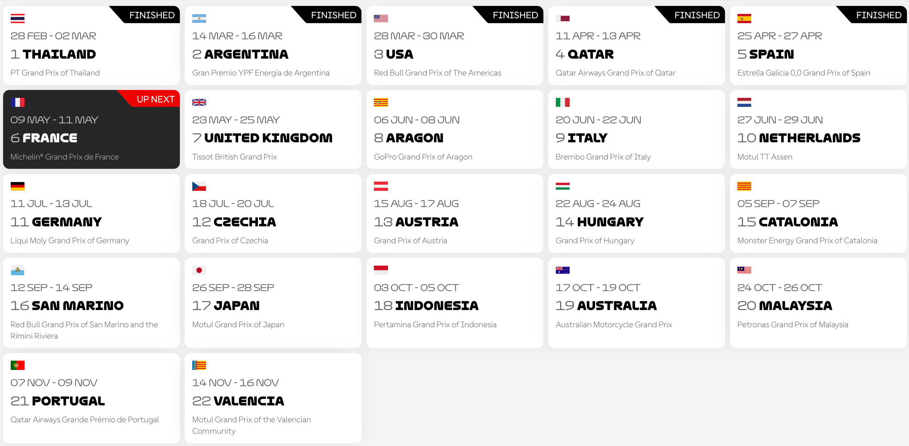Click the Malaysia flag icon

[744, 270]
